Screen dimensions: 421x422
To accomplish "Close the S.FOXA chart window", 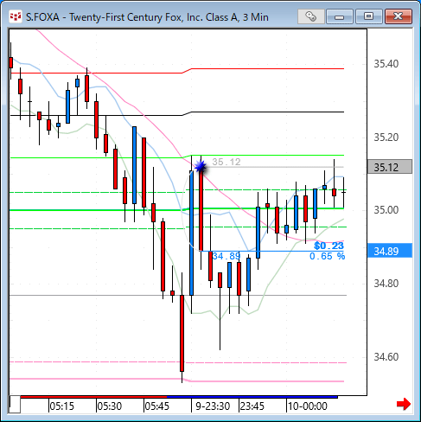I will click(399, 16).
